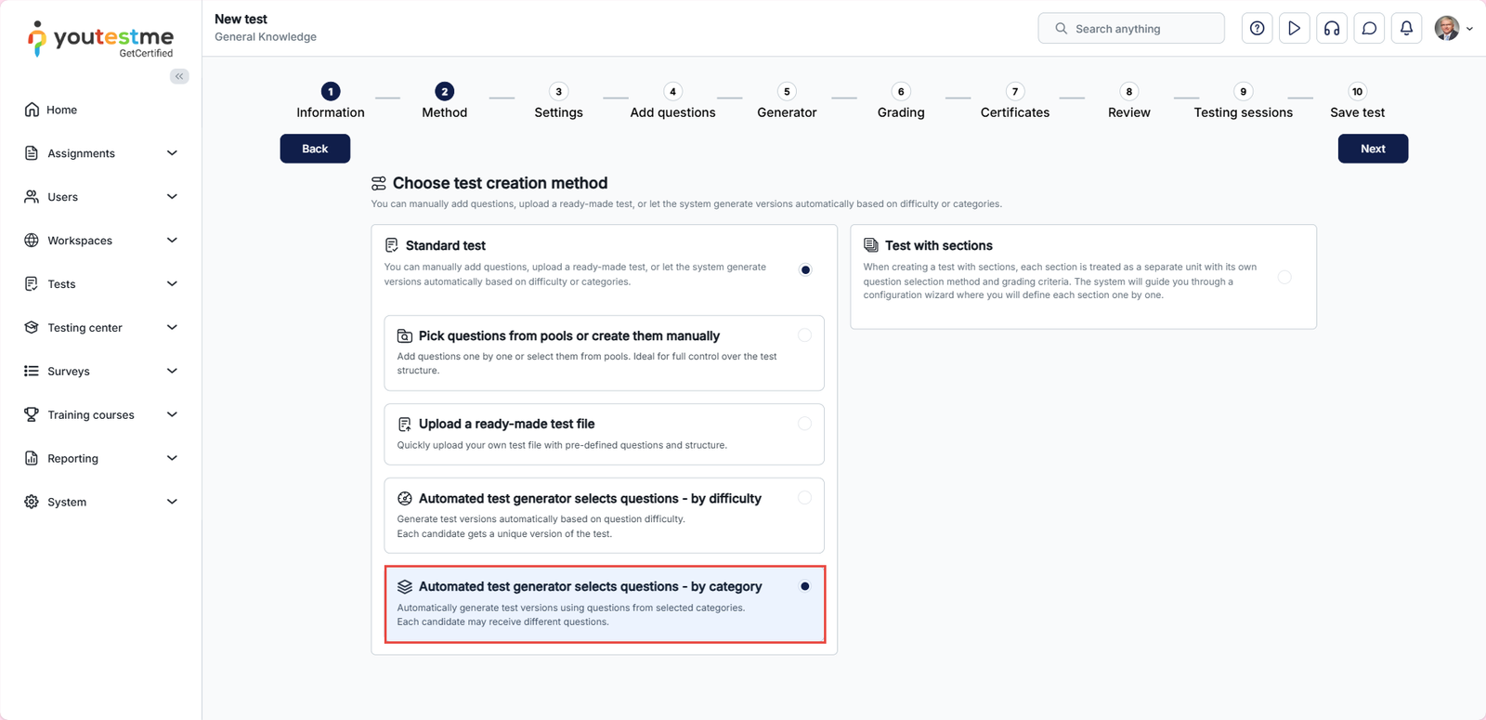Open the user profile dropdown arrow
This screenshot has height=720, width=1486.
coord(1469,29)
